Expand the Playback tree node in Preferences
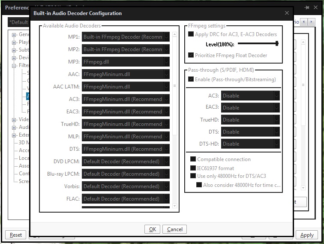The height and width of the screenshot is (244, 324). tap(14, 43)
